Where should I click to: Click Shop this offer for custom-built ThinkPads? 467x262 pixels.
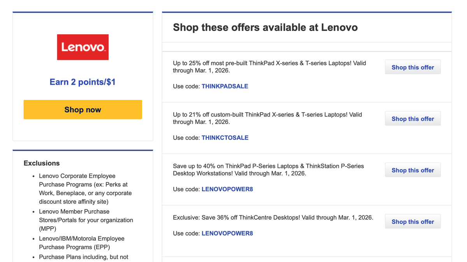tap(413, 118)
